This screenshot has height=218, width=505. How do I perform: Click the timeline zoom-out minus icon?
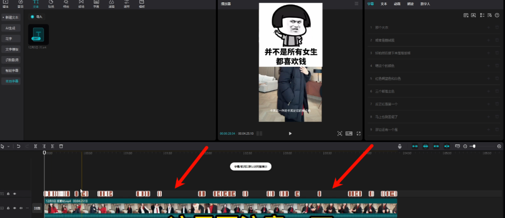tap(465, 146)
